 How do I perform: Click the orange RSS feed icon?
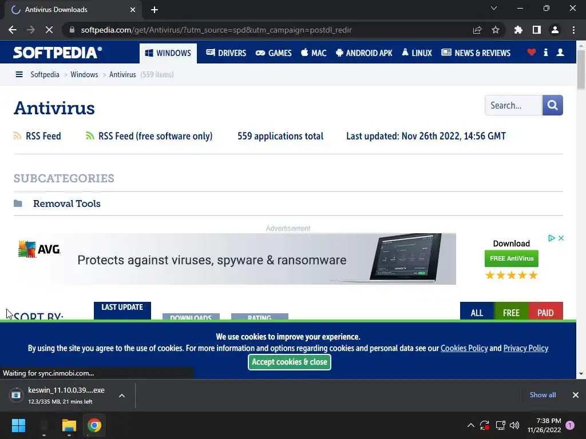tap(17, 136)
